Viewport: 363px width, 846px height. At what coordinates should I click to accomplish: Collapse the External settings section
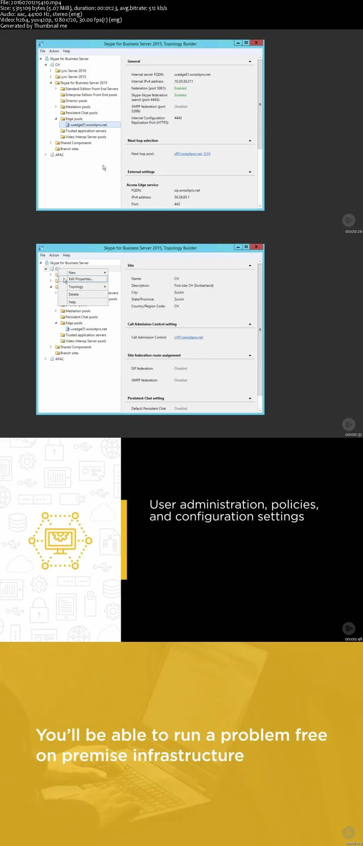[250, 172]
